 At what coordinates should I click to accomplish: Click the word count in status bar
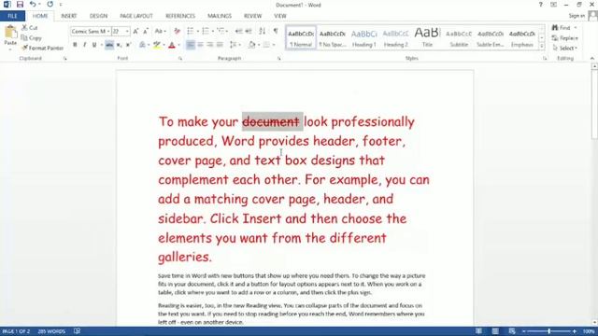(x=51, y=331)
